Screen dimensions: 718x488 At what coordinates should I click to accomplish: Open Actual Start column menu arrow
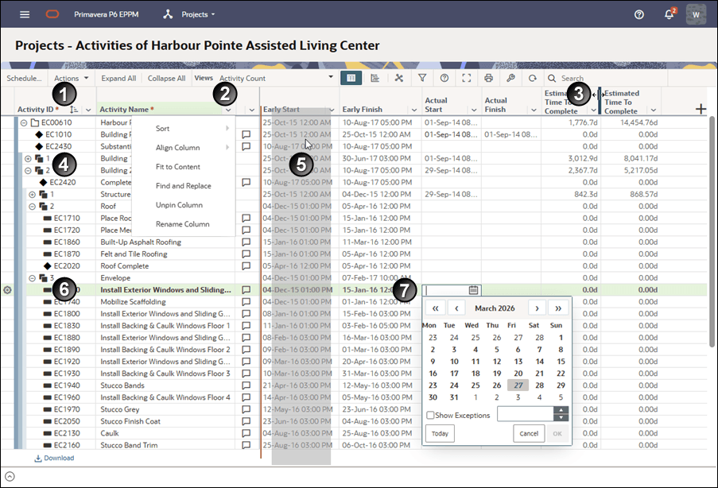474,110
